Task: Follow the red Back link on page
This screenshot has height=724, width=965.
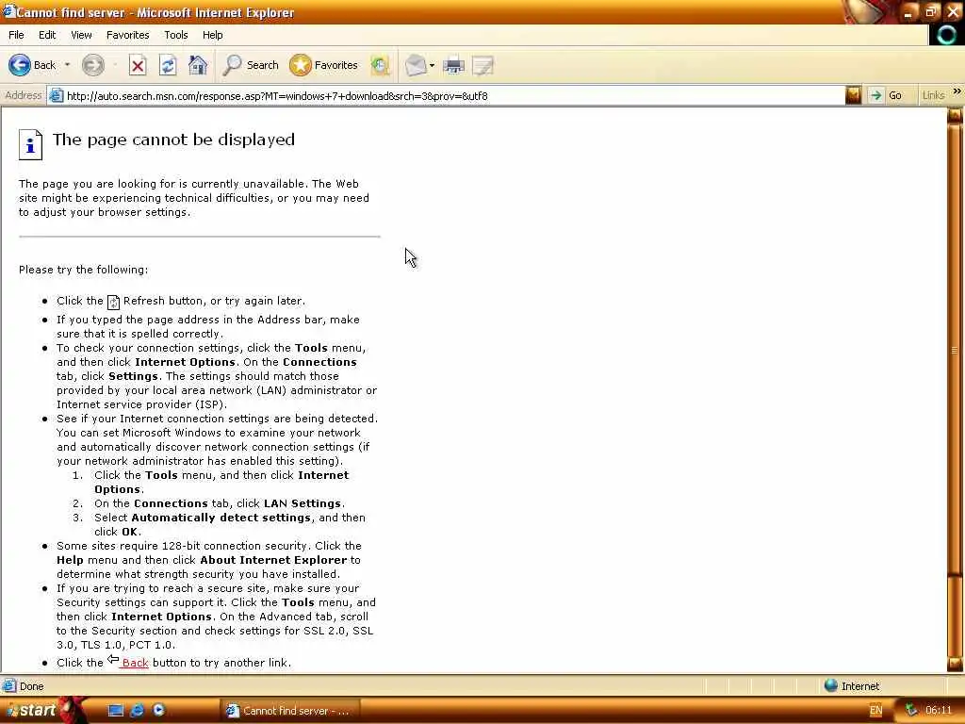Action: pos(135,663)
